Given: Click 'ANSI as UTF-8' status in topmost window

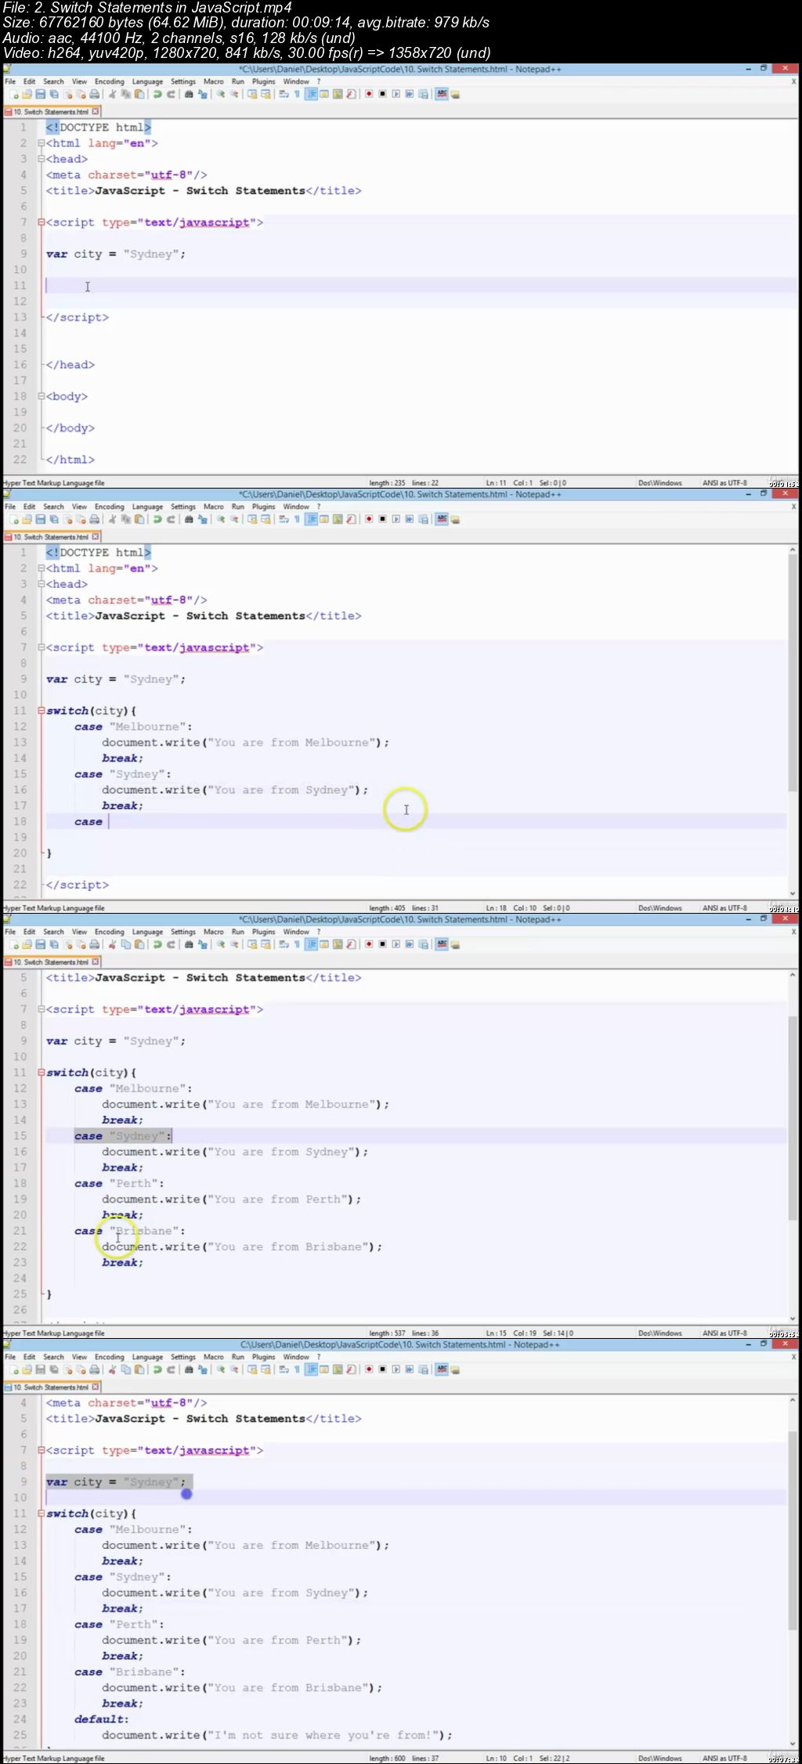Looking at the screenshot, I should [724, 483].
